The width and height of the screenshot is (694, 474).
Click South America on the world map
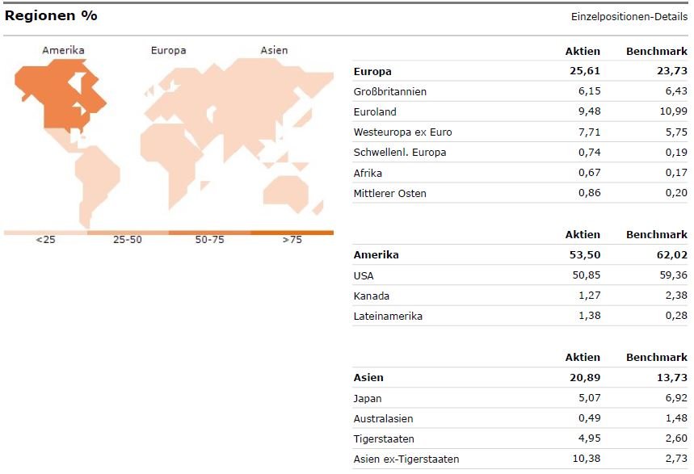click(95, 182)
